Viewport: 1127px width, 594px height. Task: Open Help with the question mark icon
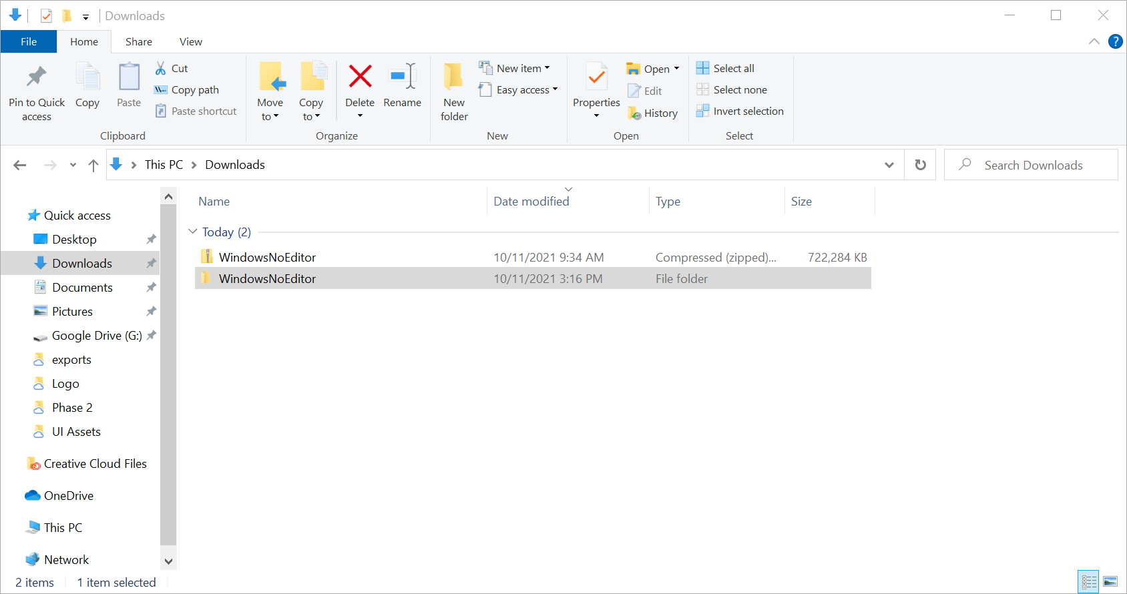tap(1115, 41)
